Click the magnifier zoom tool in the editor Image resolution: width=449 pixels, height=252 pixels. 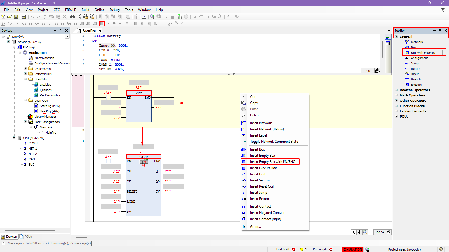pyautogui.click(x=365, y=232)
